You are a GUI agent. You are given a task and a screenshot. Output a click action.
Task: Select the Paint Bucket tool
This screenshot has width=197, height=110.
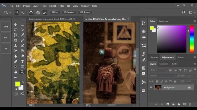[x=22, y=51]
